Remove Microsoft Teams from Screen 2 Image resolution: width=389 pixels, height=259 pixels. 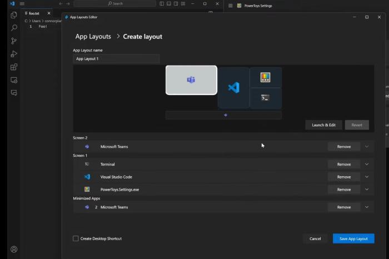(344, 147)
